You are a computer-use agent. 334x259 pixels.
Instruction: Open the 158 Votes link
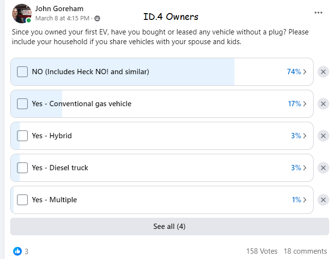click(262, 251)
